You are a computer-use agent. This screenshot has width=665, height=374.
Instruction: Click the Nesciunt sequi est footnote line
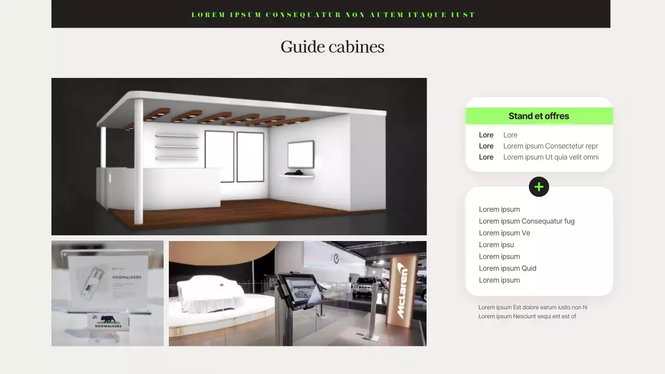coord(527,316)
